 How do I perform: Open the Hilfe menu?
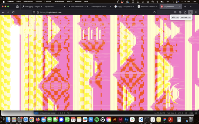pyautogui.click(x=86, y=2)
